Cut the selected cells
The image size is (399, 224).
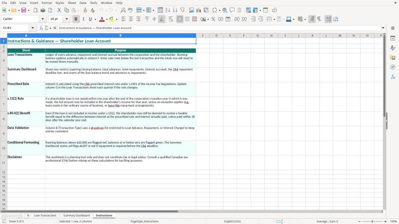[x=59, y=10]
